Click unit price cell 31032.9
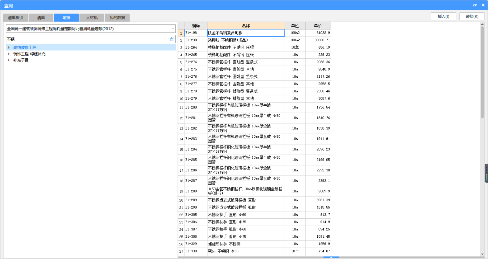Screen dimensions: 488x259 (x=318, y=33)
